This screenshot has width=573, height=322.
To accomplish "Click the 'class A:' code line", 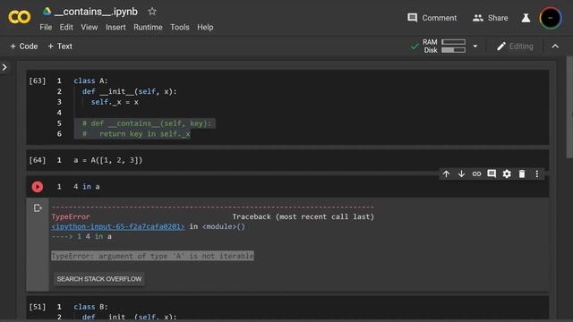I will [x=90, y=80].
